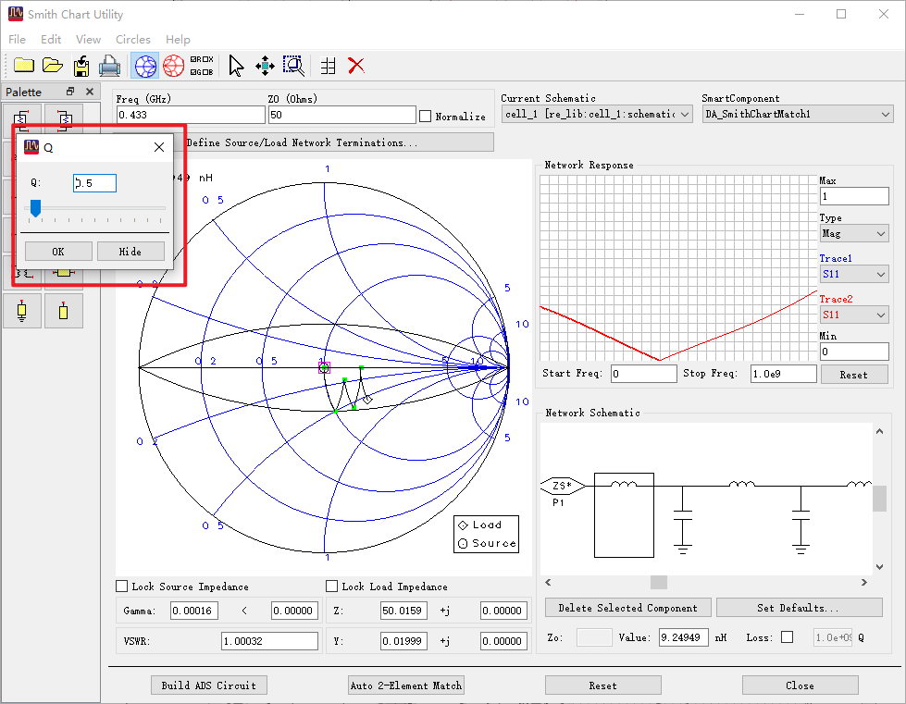Enable the Loss checkbox

pyautogui.click(x=787, y=637)
